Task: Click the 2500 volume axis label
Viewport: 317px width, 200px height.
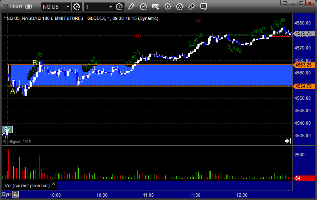Action: tap(300, 155)
